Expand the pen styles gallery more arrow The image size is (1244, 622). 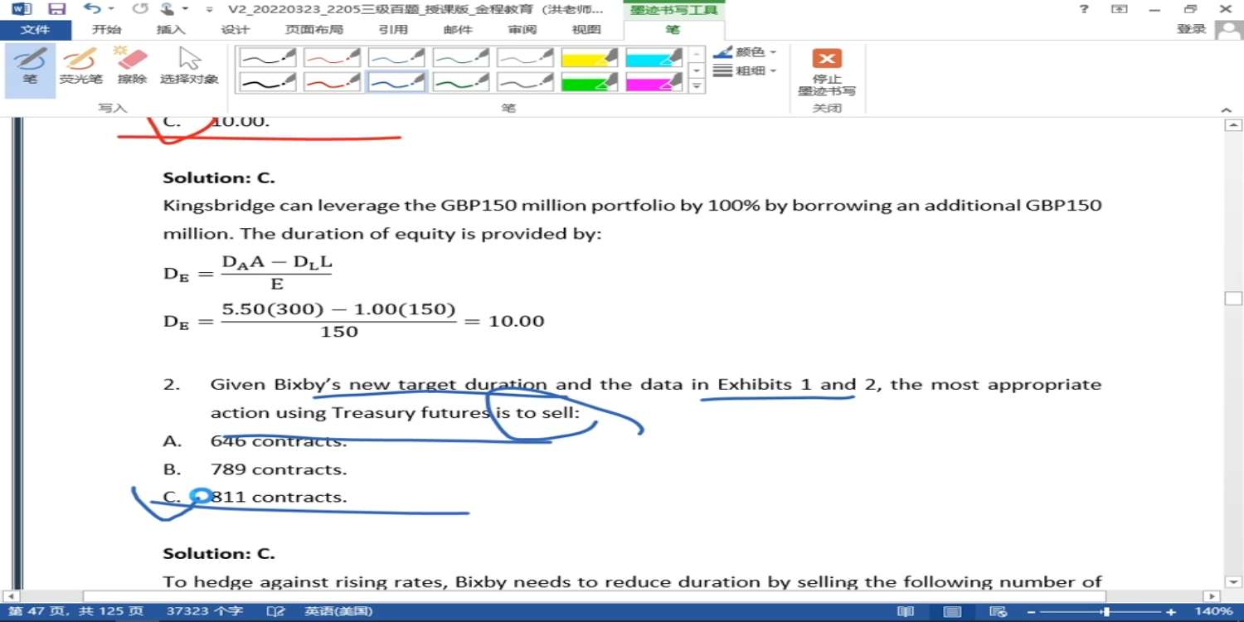coord(697,85)
